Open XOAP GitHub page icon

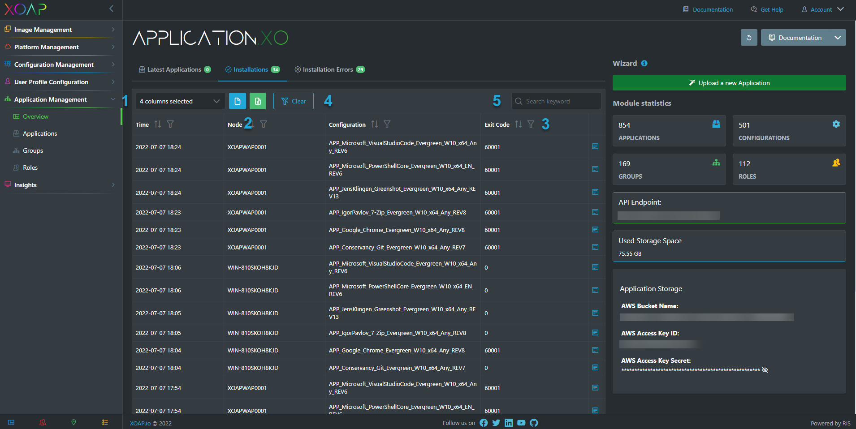coord(534,423)
